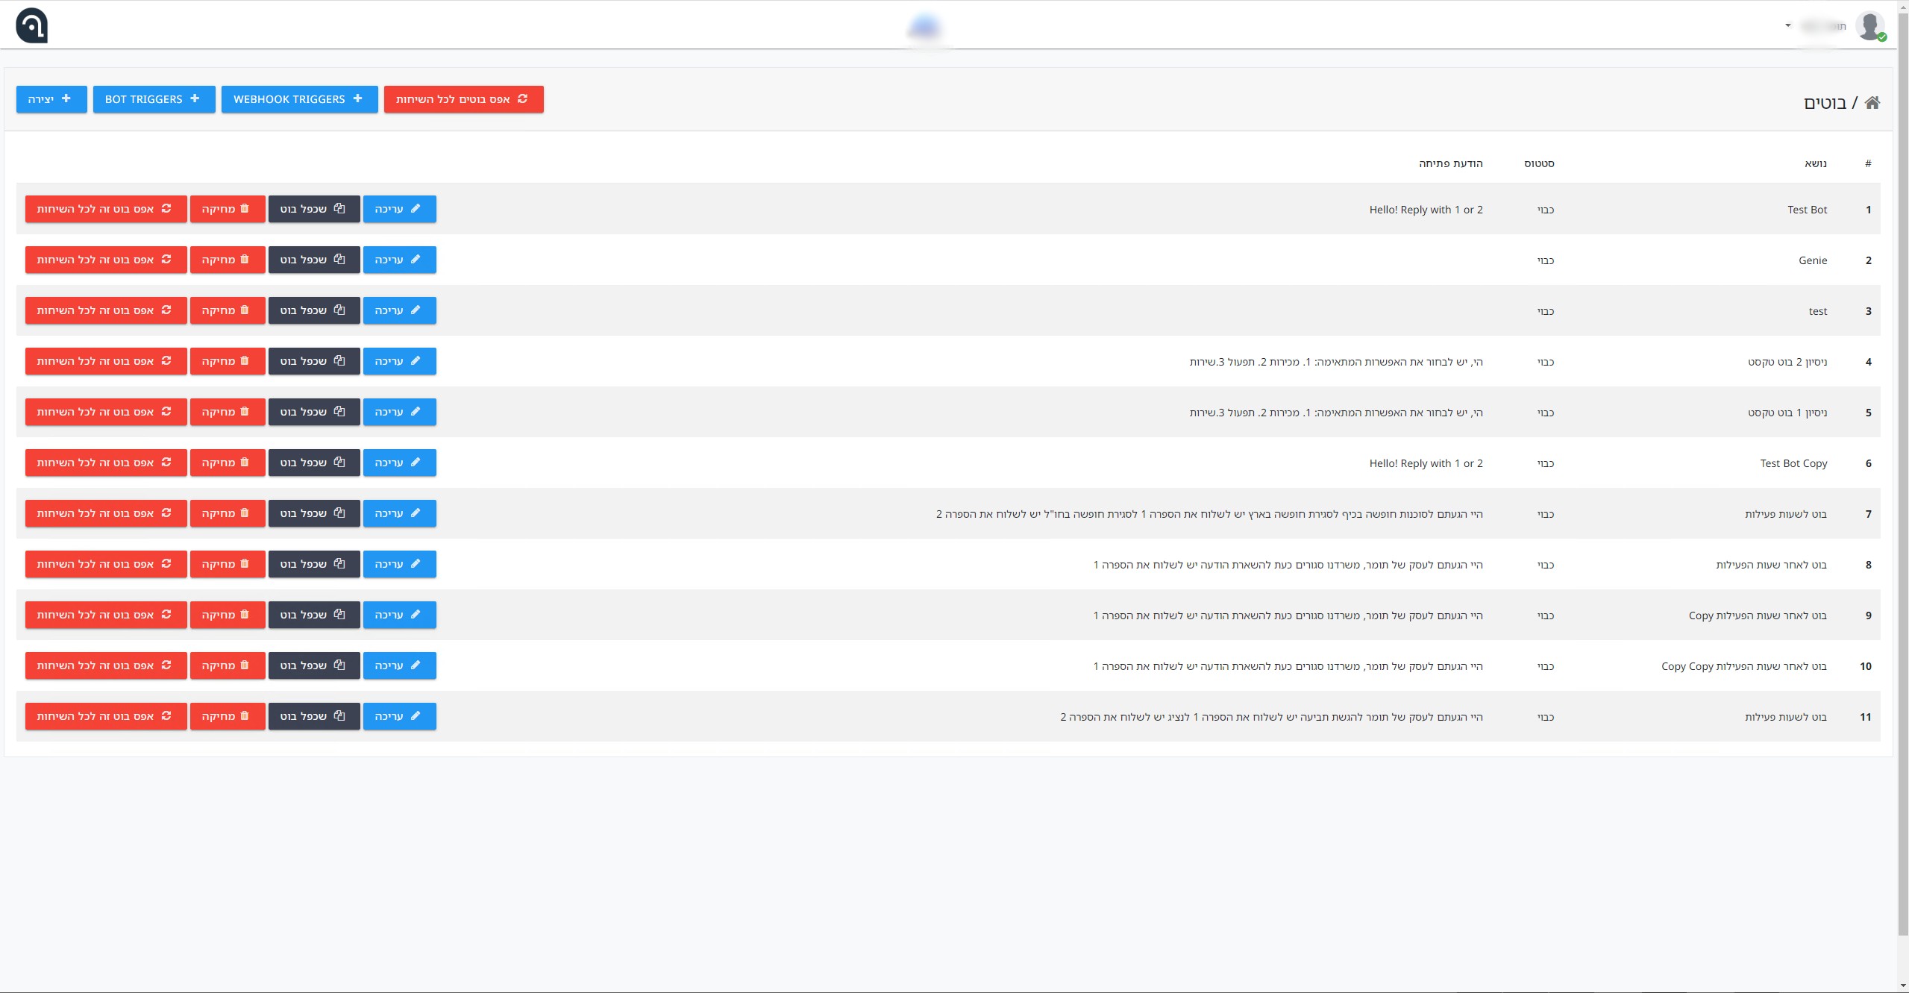Delete the bot named test

(227, 311)
